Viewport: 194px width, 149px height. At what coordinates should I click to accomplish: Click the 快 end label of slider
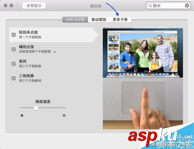point(64,115)
